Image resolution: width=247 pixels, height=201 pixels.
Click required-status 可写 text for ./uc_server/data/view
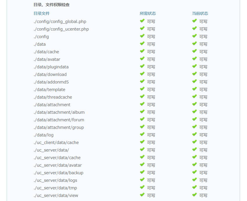151,195
